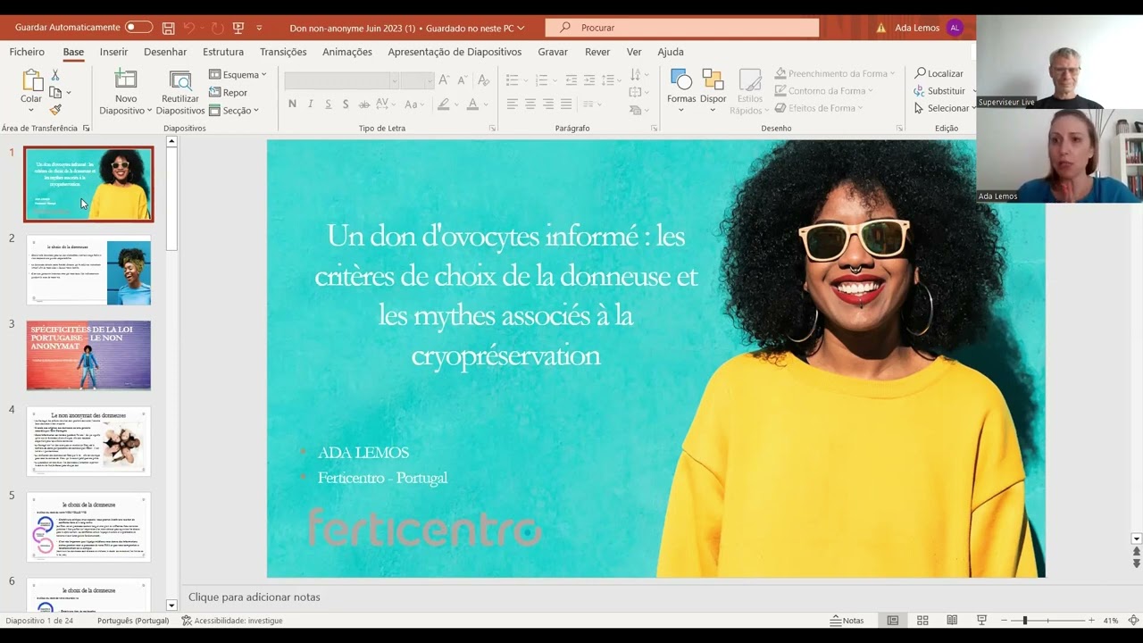1143x643 pixels.
Task: Click 'Clique para adicionar notas' area
Action: pos(254,597)
